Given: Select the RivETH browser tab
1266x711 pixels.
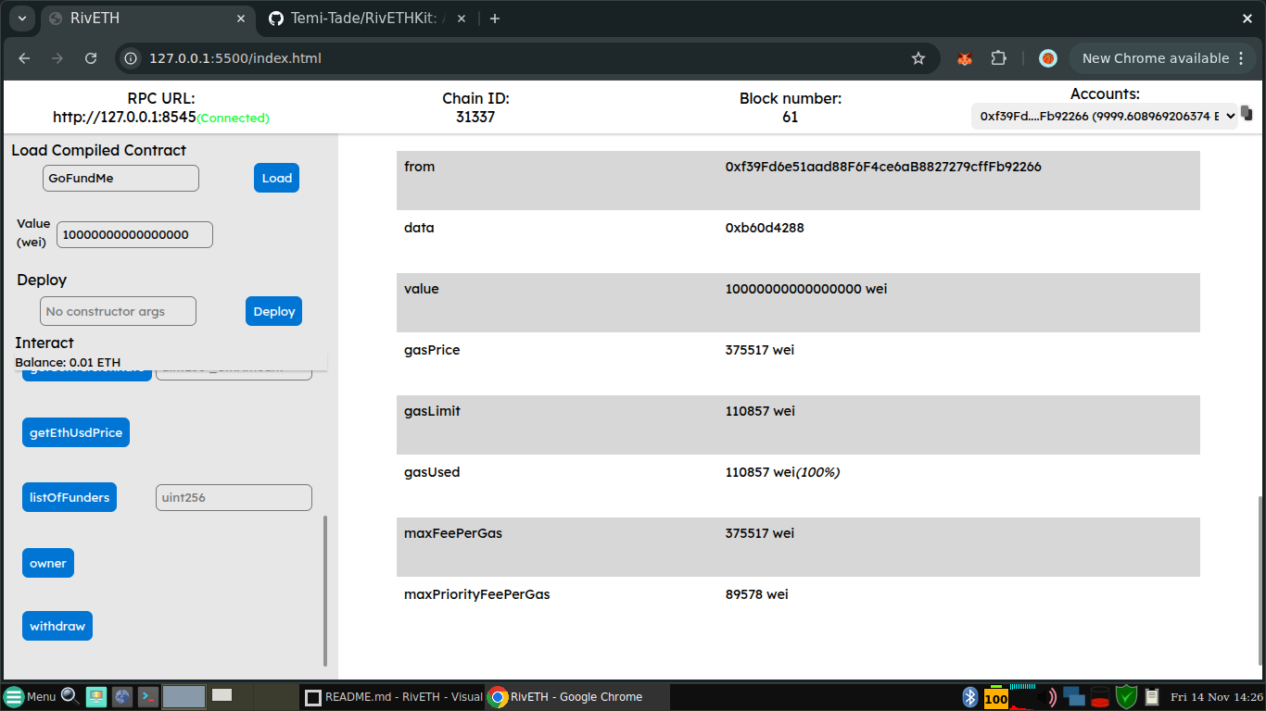Looking at the screenshot, I should coord(139,18).
